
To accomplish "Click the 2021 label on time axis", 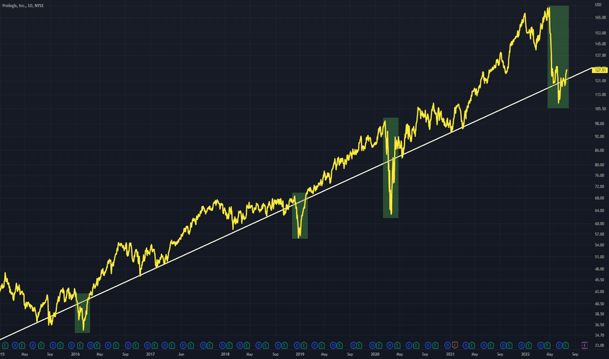I will [x=450, y=354].
